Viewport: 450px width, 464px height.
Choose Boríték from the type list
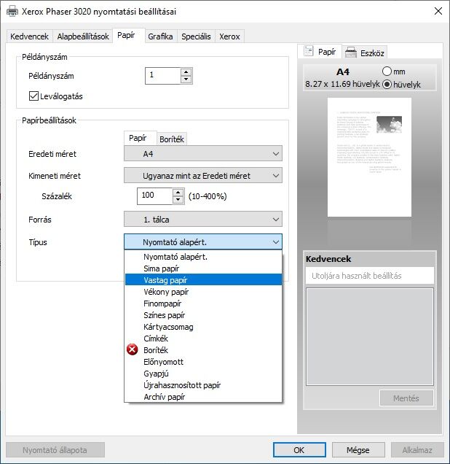click(203, 349)
